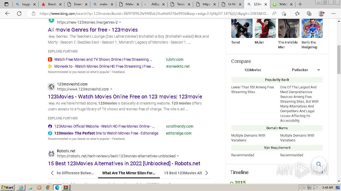Switch to the AliExp browser tab

pyautogui.click(x=155, y=4)
